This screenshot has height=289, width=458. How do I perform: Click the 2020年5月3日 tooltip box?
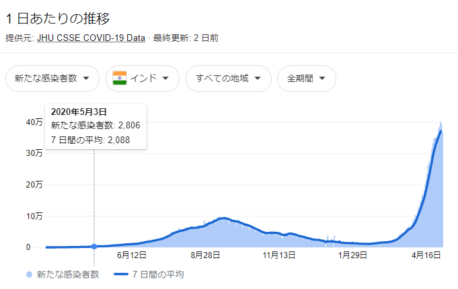tap(95, 126)
